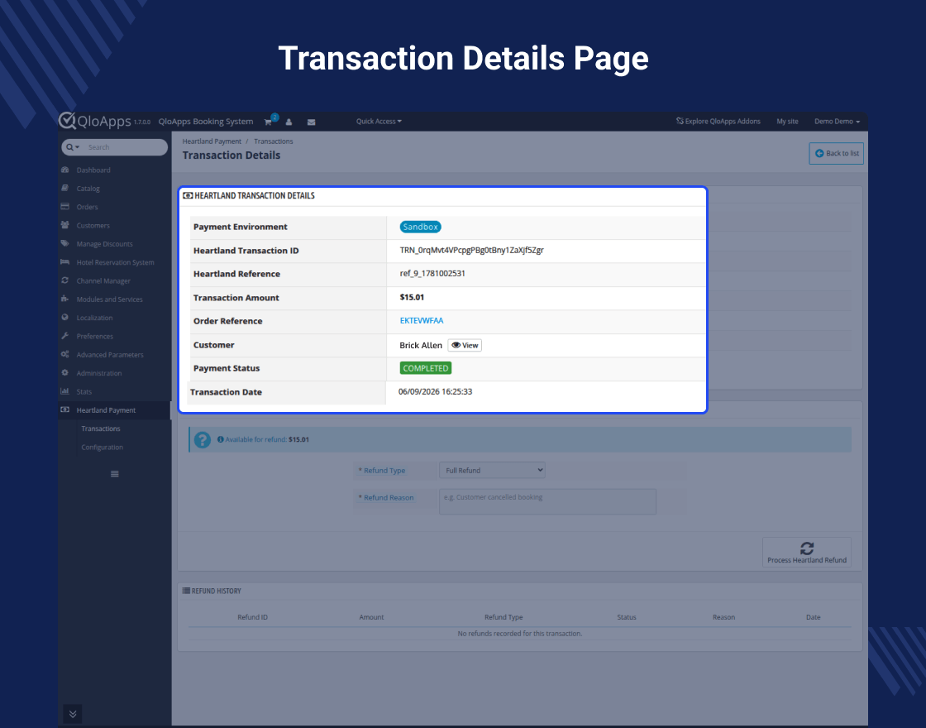Click the Reason column header in Refund History
Image resolution: width=926 pixels, height=728 pixels.
coord(723,617)
